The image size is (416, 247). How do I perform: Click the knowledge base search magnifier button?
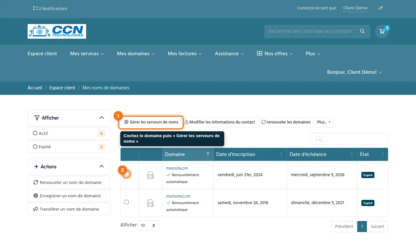pyautogui.click(x=362, y=32)
